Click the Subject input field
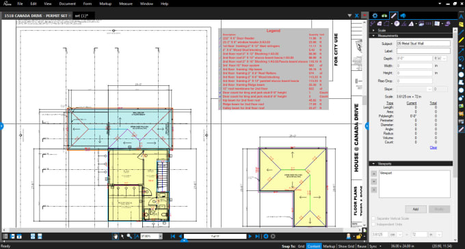465x249 pixels. coord(423,44)
